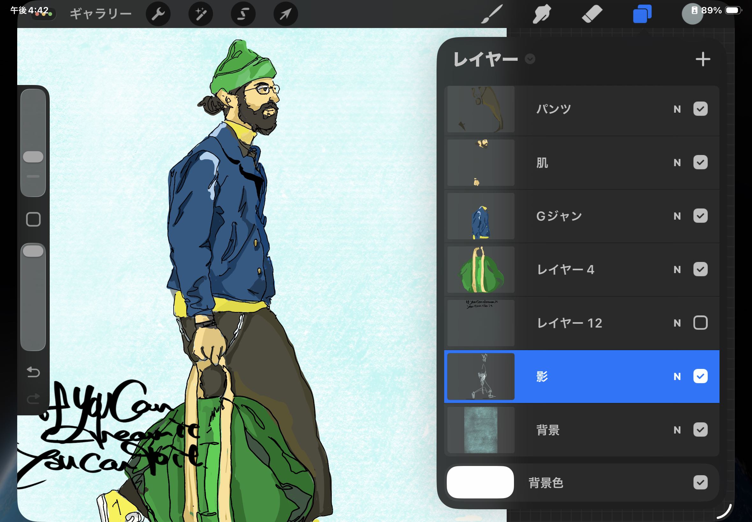Add a new layer with plus

703,59
